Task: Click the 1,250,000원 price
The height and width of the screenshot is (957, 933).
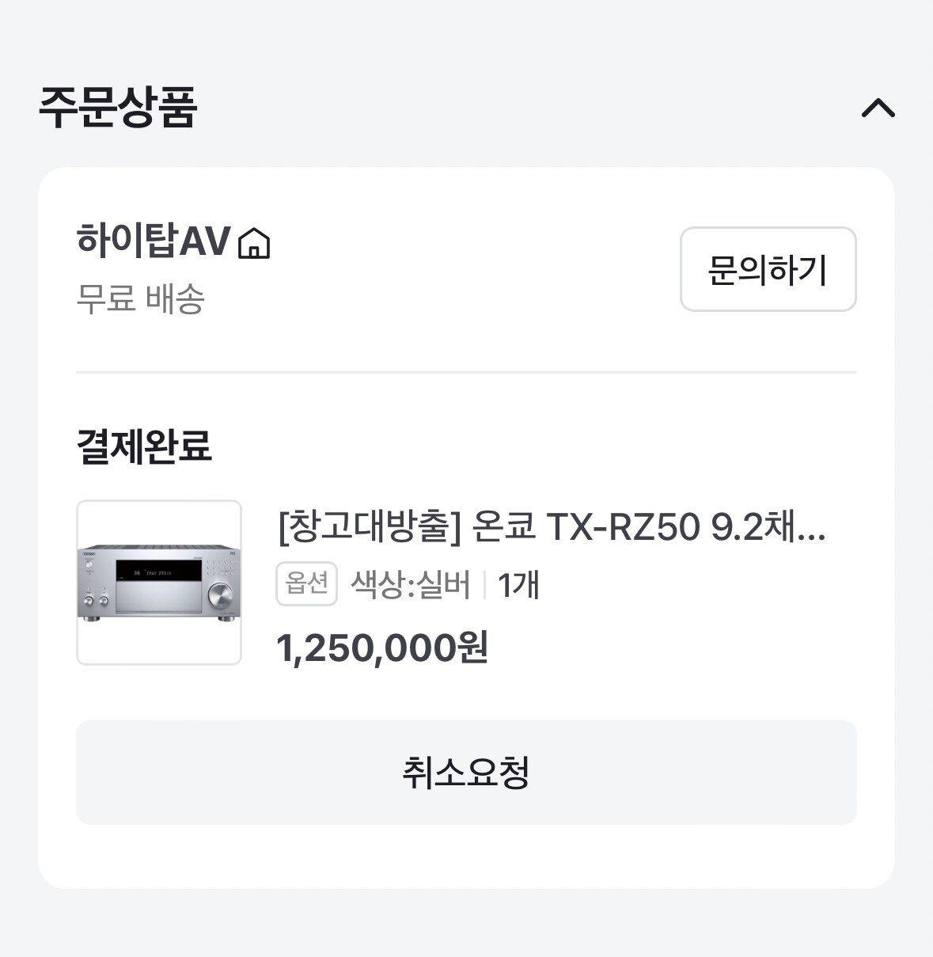Action: [x=382, y=648]
